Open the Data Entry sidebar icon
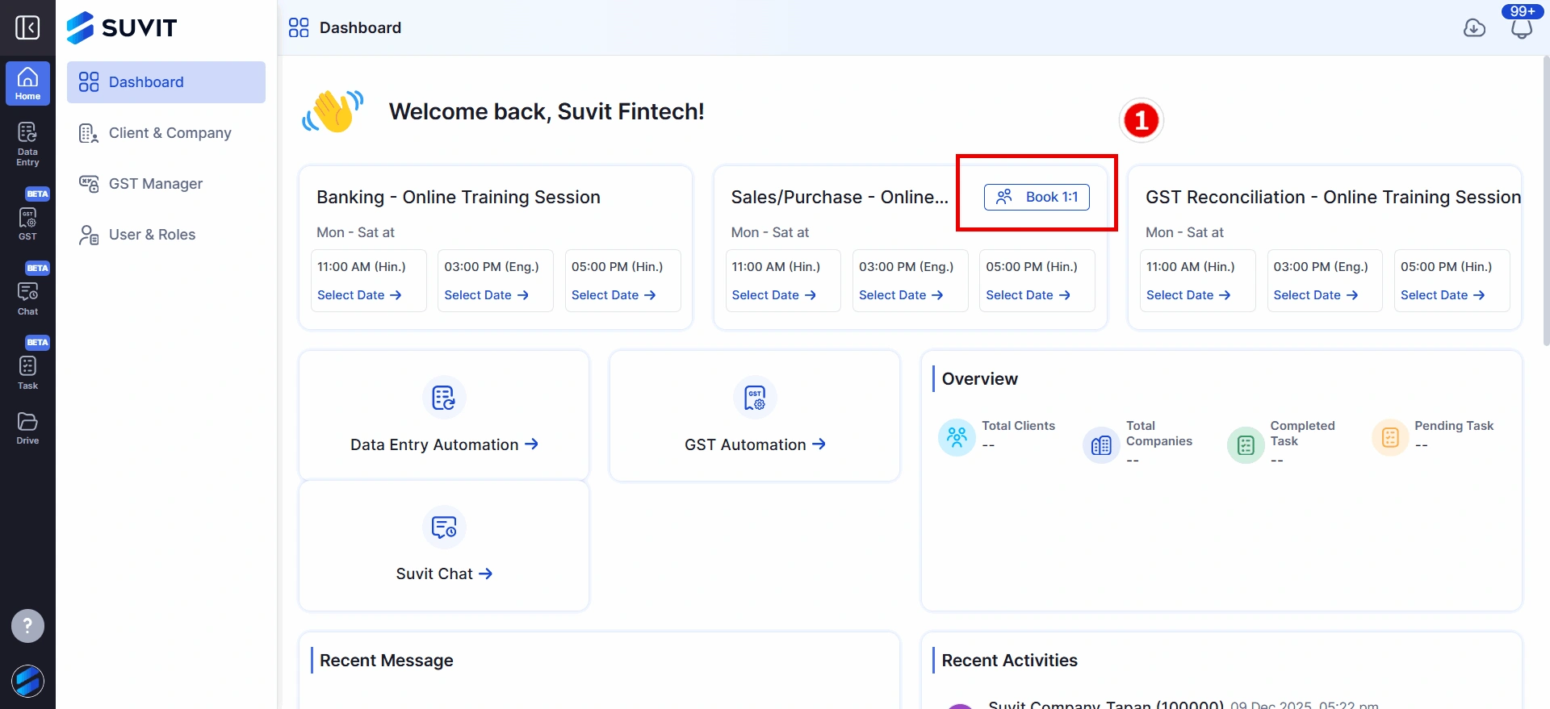 [x=27, y=143]
